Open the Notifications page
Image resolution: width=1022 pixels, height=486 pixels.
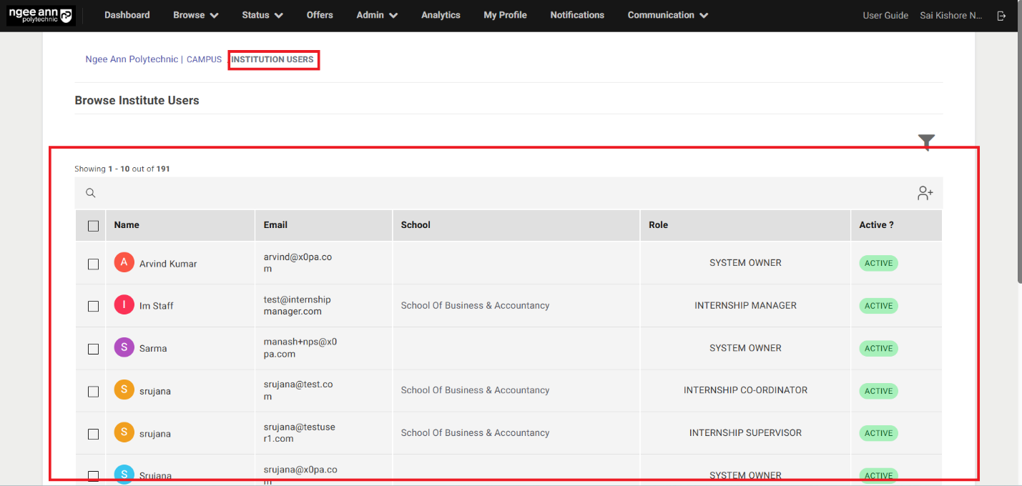[576, 15]
